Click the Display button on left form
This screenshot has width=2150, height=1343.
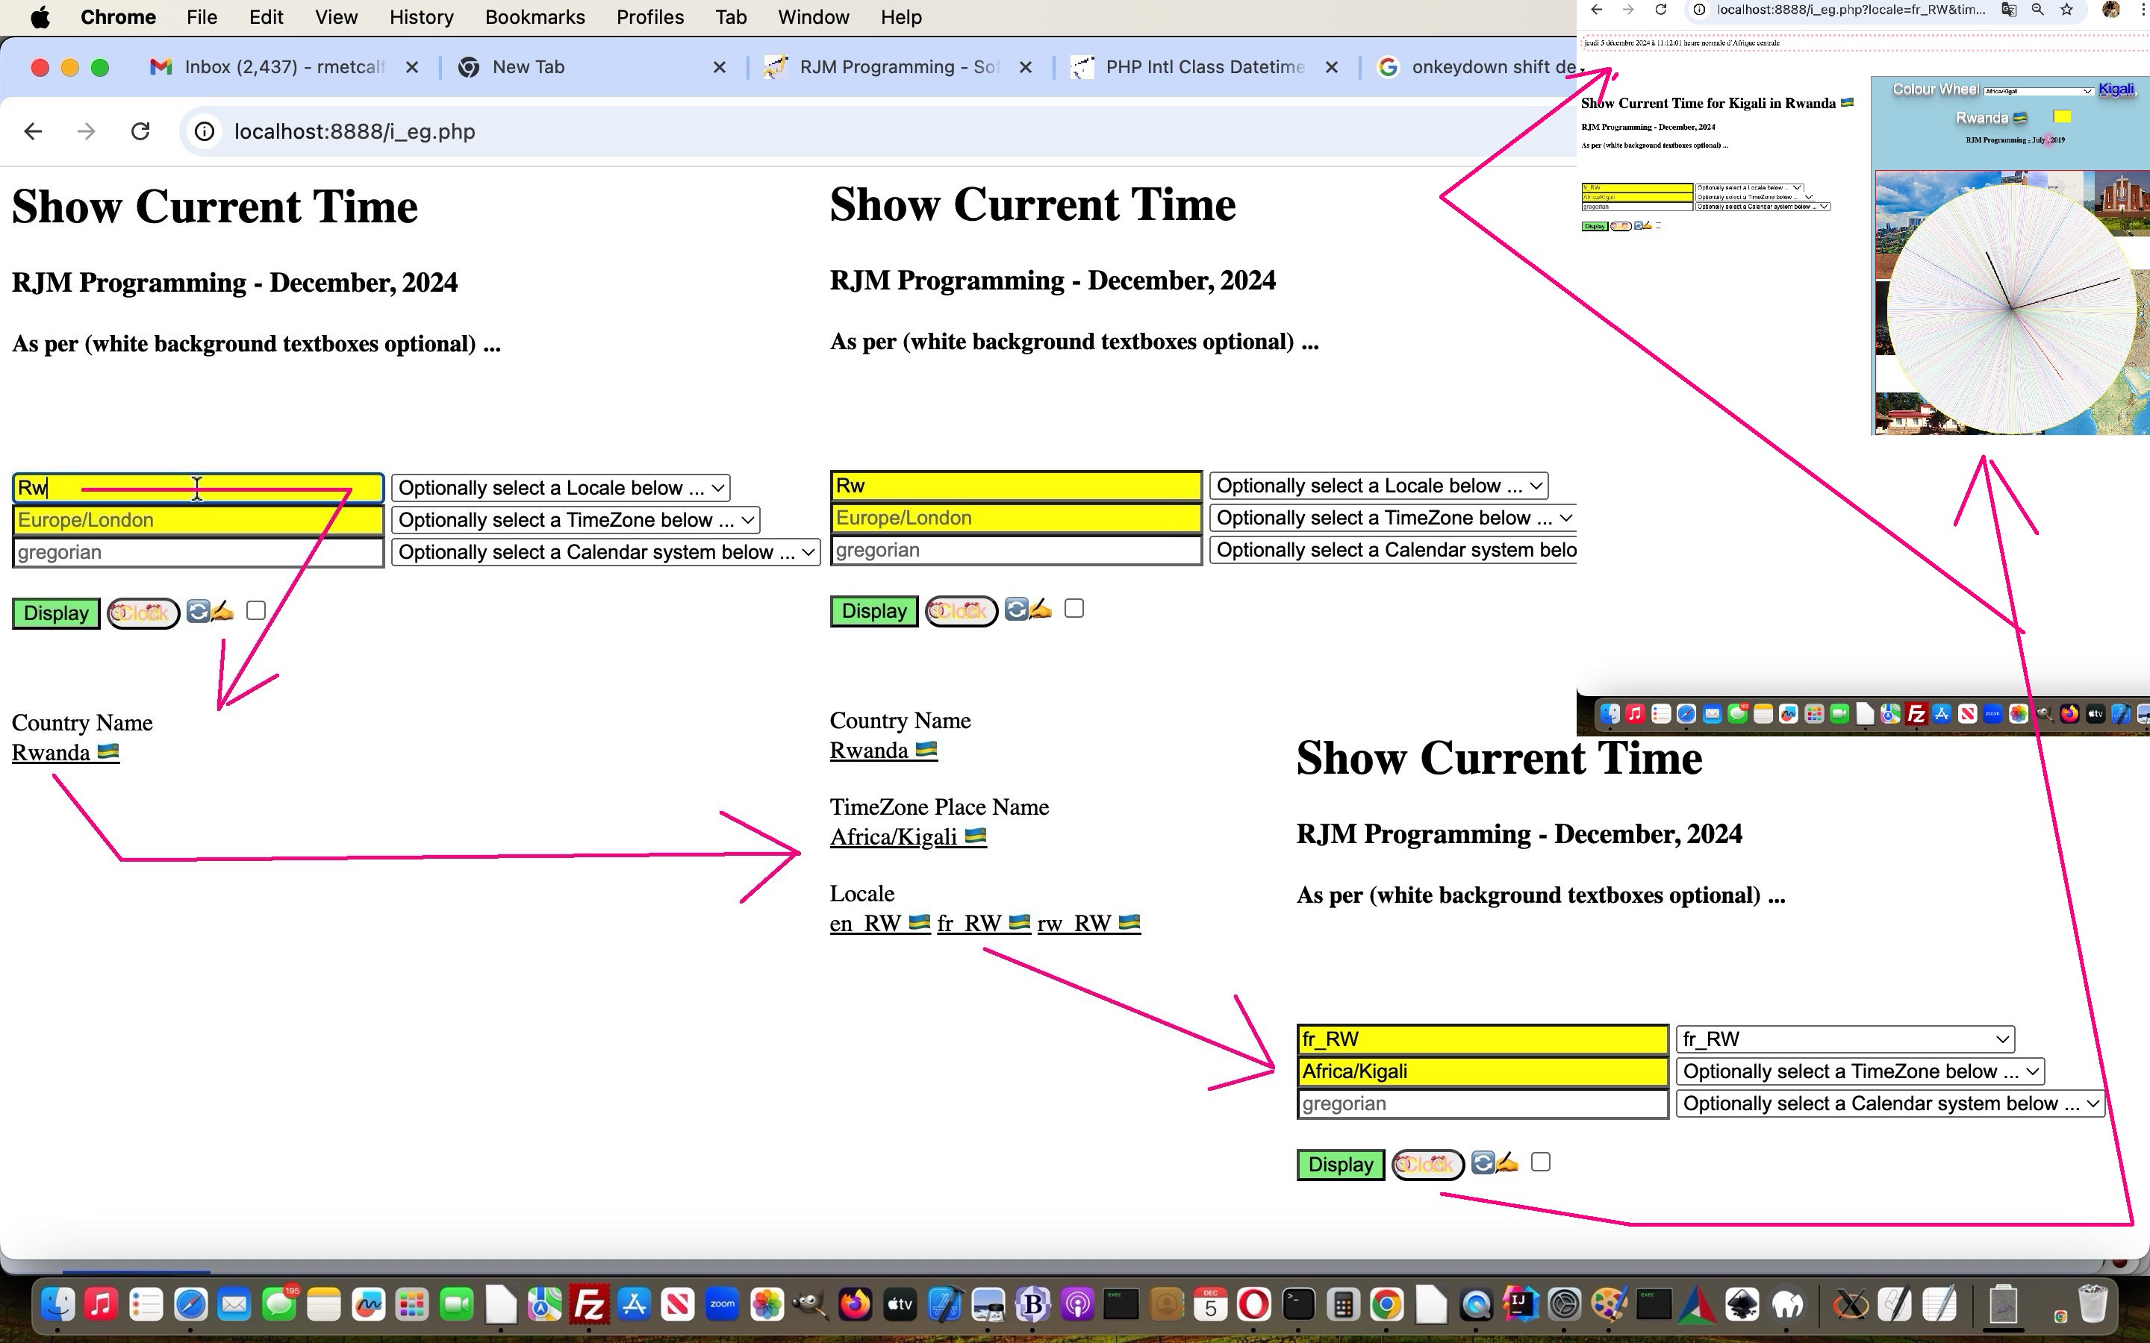click(x=56, y=611)
